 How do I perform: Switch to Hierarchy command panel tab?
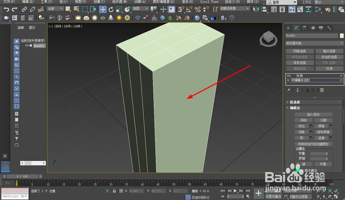(305, 28)
